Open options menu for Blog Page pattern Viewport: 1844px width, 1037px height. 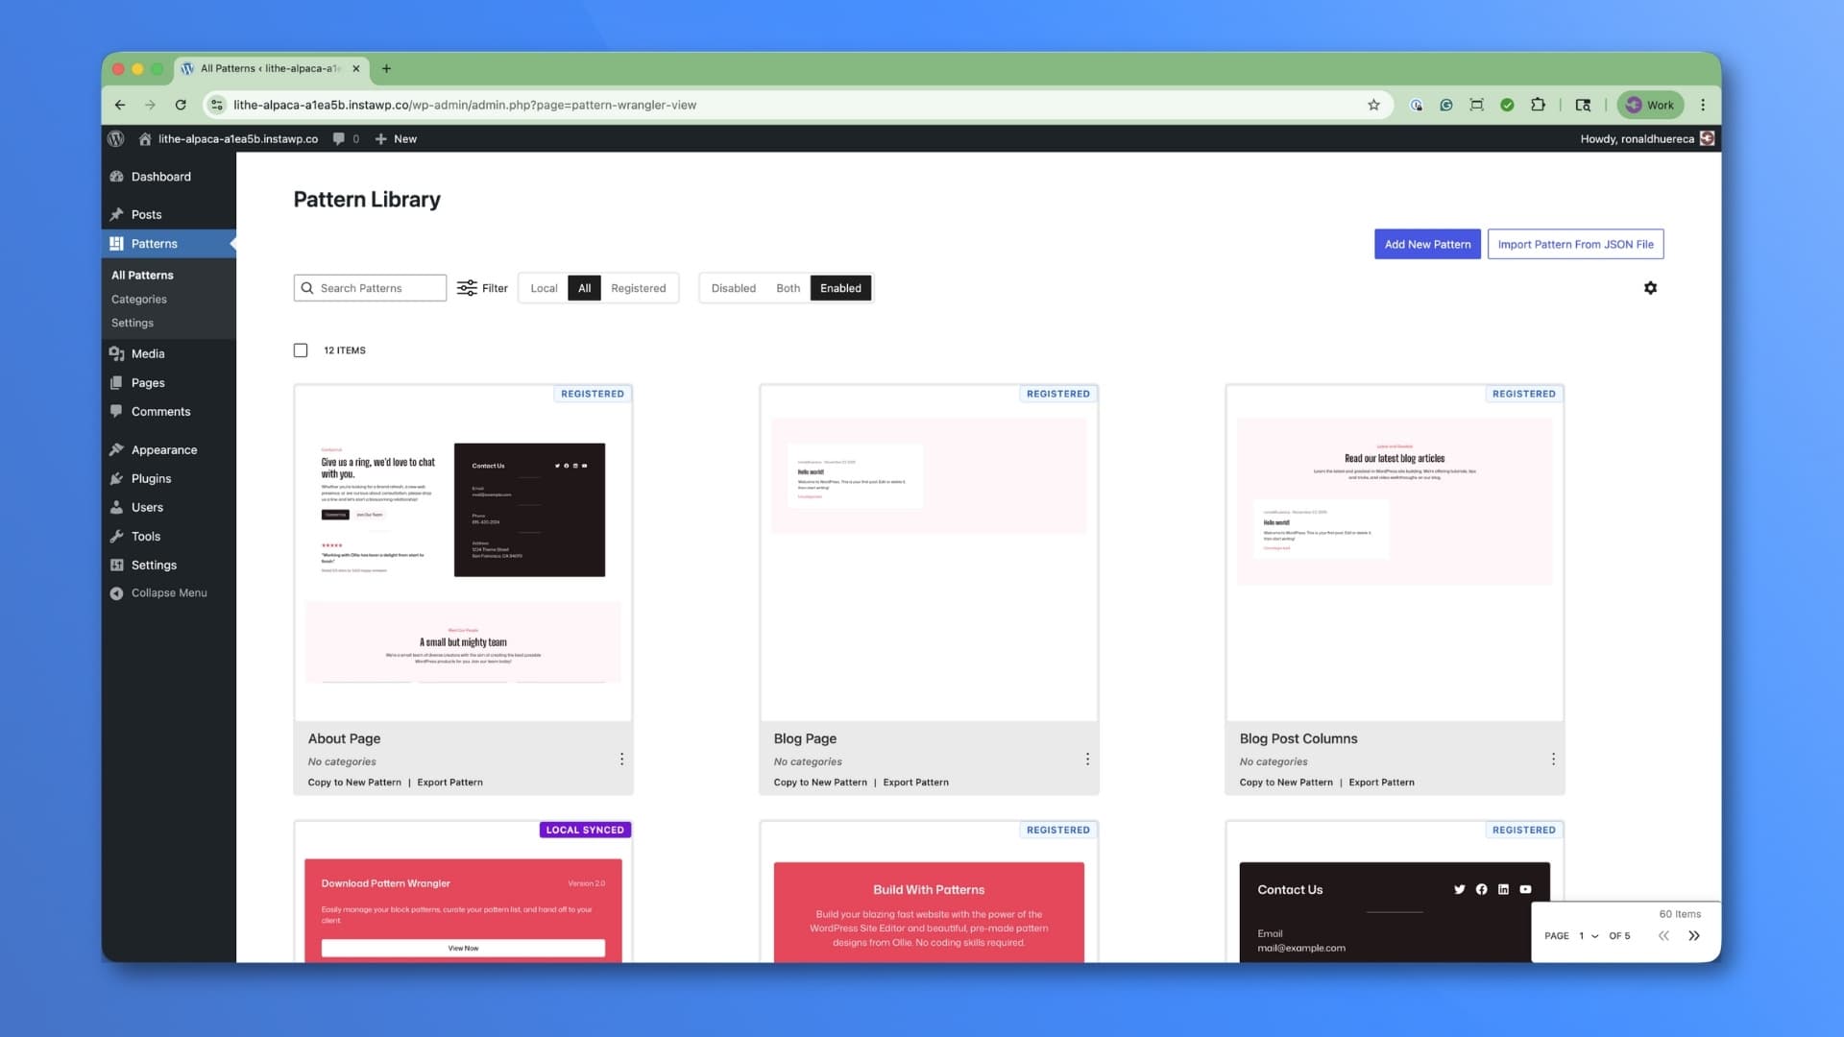(x=1087, y=760)
